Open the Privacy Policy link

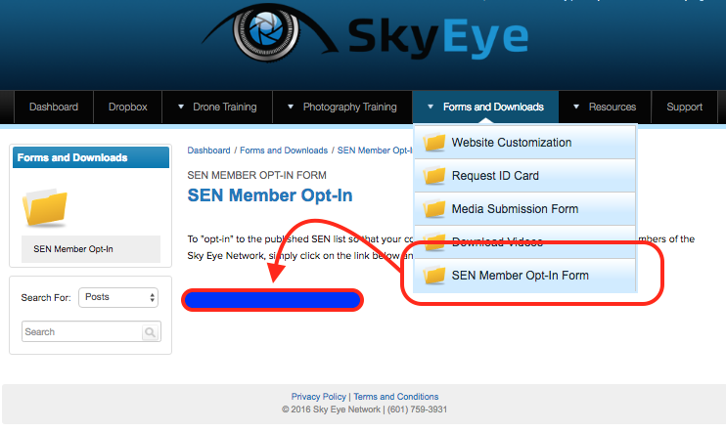point(319,397)
